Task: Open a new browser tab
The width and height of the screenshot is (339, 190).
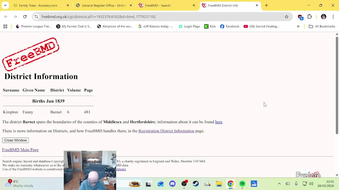Action: coord(266,5)
